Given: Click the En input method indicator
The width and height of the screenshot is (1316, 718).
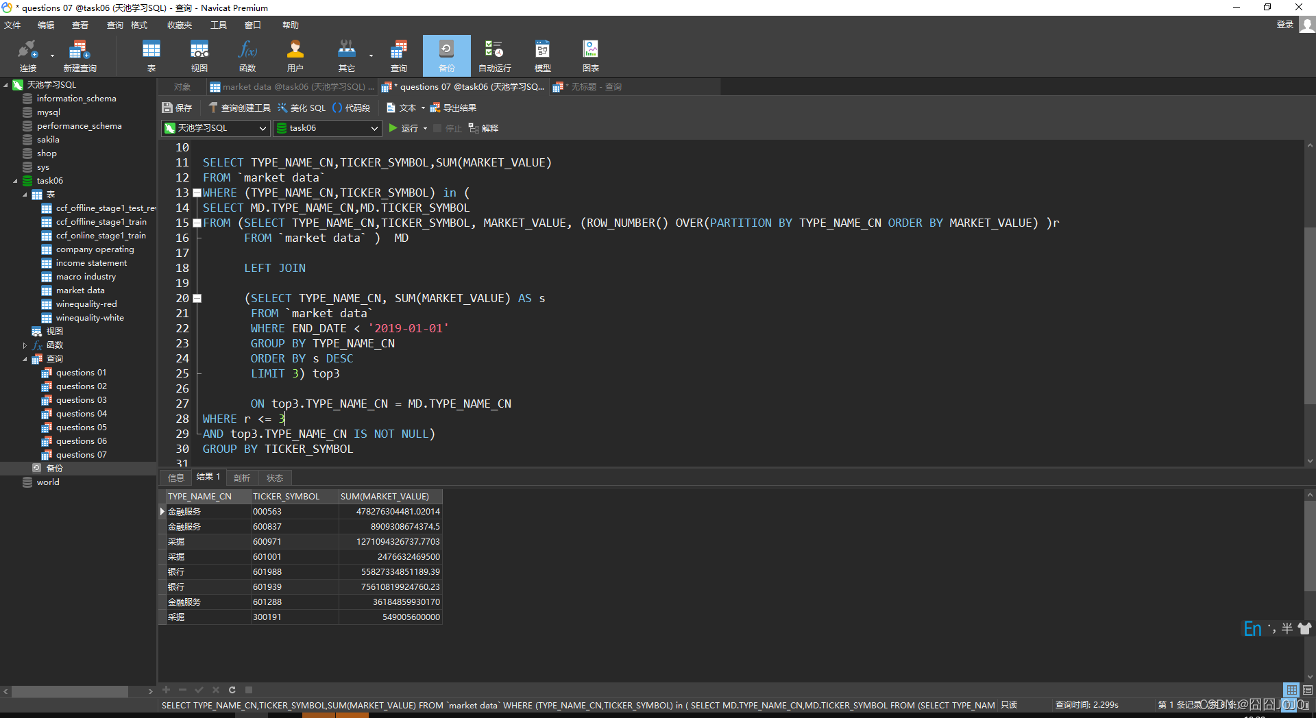Looking at the screenshot, I should [1252, 629].
